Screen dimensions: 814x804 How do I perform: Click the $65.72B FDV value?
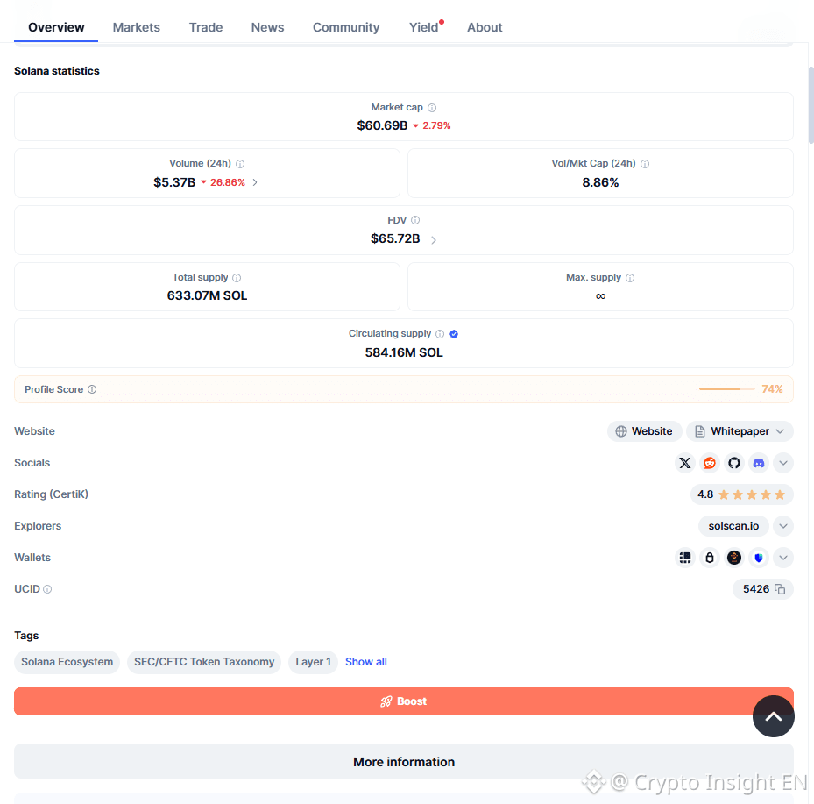395,238
